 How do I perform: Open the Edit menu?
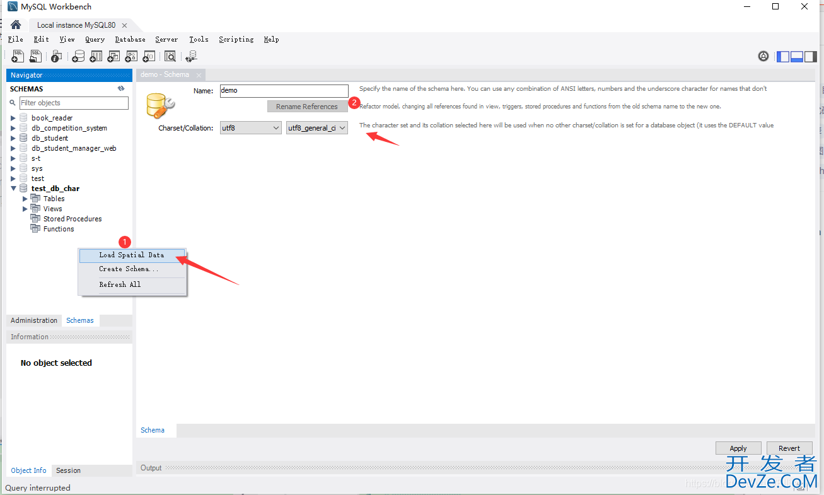[x=41, y=39]
